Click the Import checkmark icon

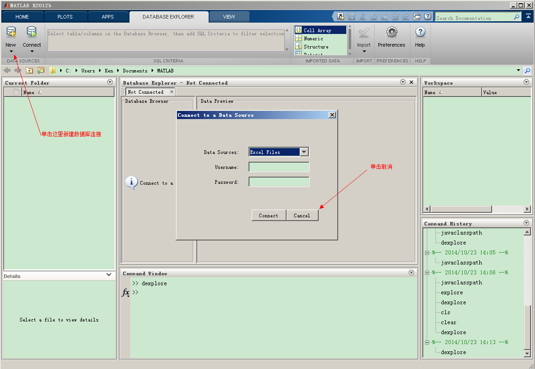(364, 33)
